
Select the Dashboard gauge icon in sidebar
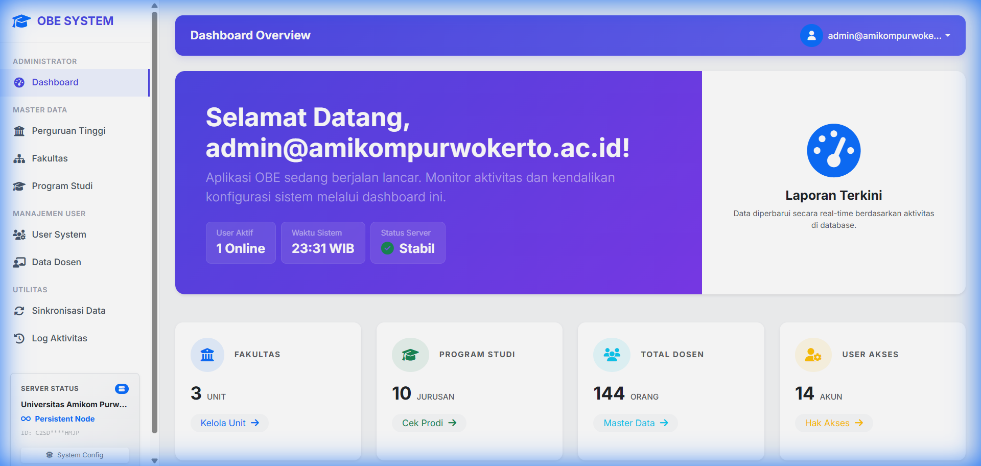point(19,82)
